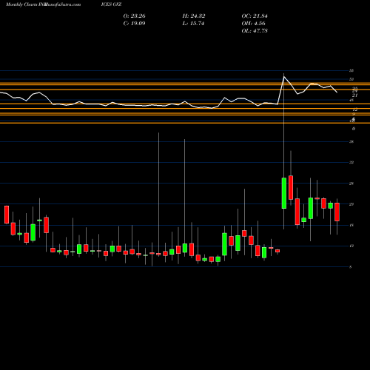The image size is (370, 370).
Task: Click the 'C: 19.09' close value
Action: click(x=134, y=24)
